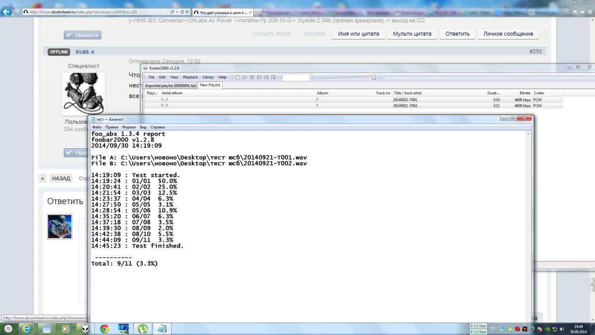
Task: Open the File menu in foobar2000
Action: [151, 77]
